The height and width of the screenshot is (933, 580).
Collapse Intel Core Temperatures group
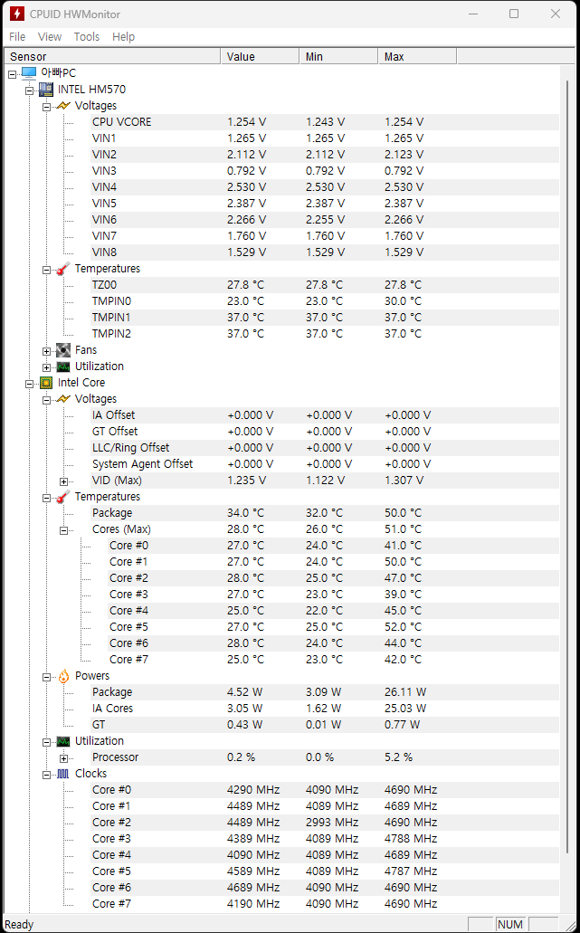pyautogui.click(x=46, y=498)
